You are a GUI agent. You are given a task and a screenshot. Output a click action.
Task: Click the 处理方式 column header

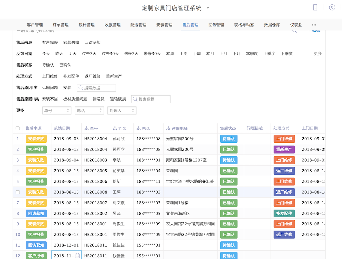pyautogui.click(x=281, y=128)
